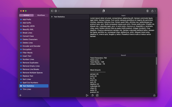Image resolution: width=172 pixels, height=107 pixels.
Task: Select the Trim Lines action
Action: pos(34,89)
